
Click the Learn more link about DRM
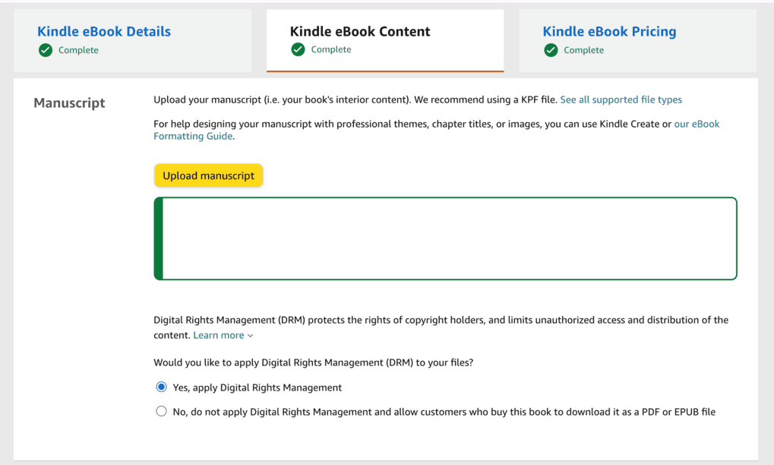[x=217, y=334]
